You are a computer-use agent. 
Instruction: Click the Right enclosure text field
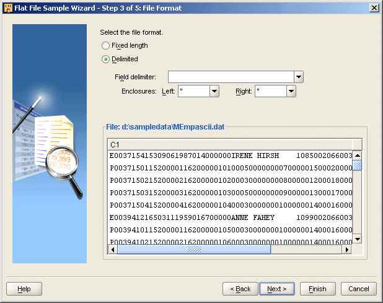271,91
